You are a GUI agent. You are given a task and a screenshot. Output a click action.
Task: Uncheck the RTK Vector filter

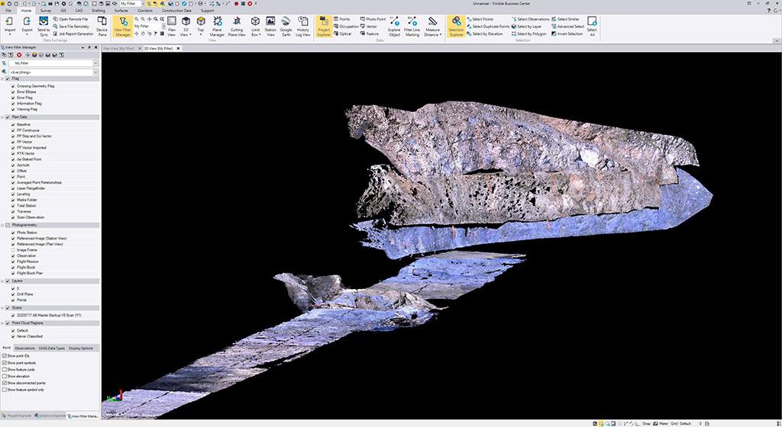13,153
